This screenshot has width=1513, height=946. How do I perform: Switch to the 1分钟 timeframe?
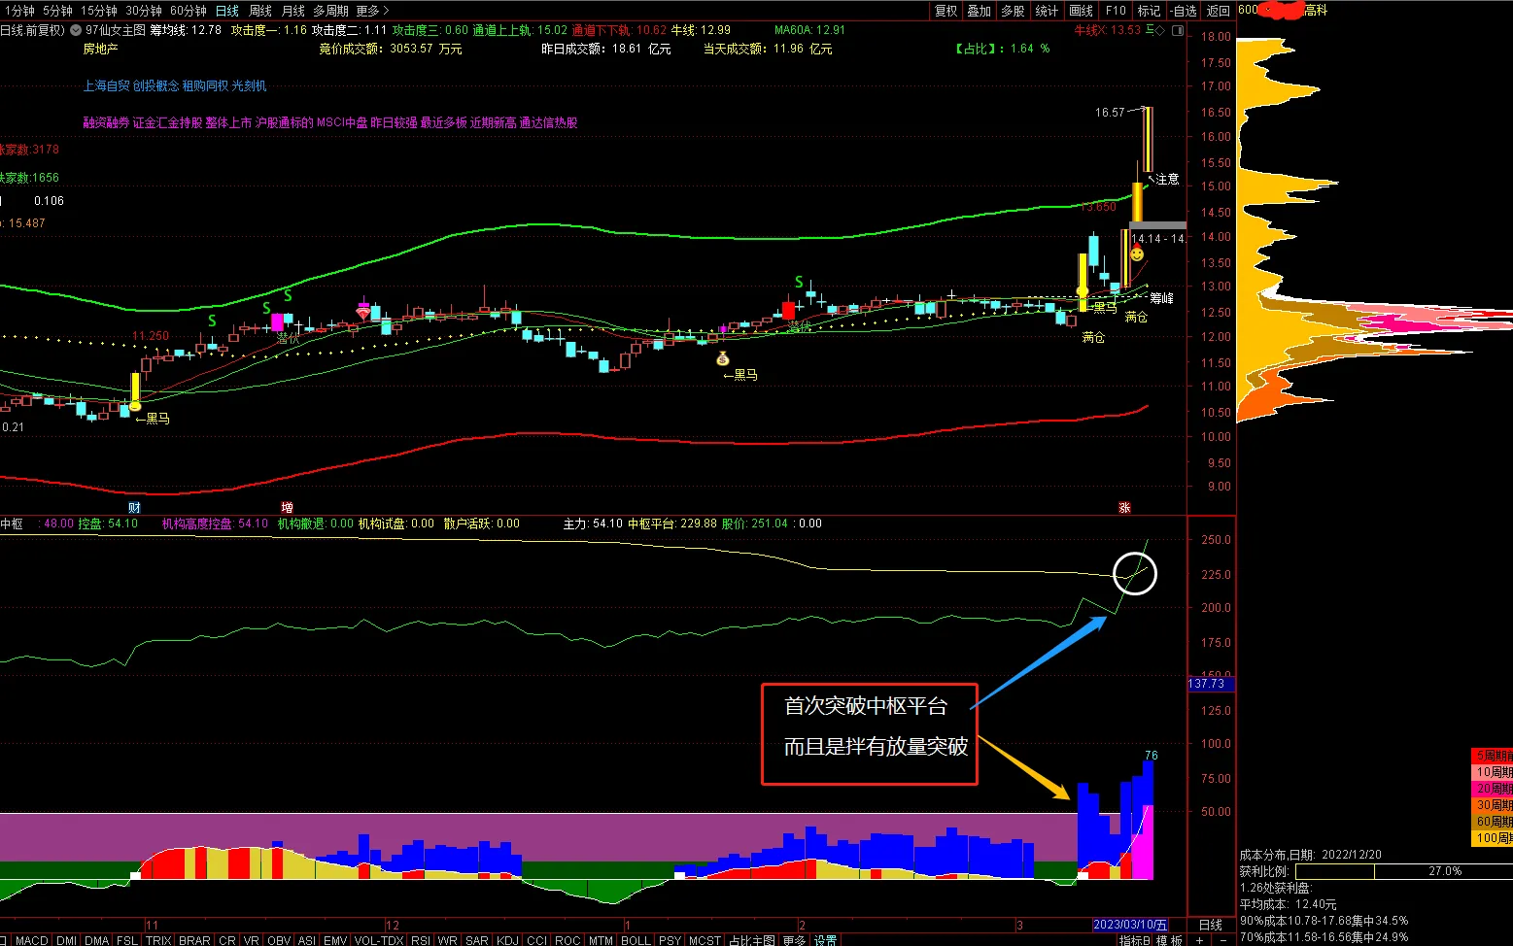(17, 11)
